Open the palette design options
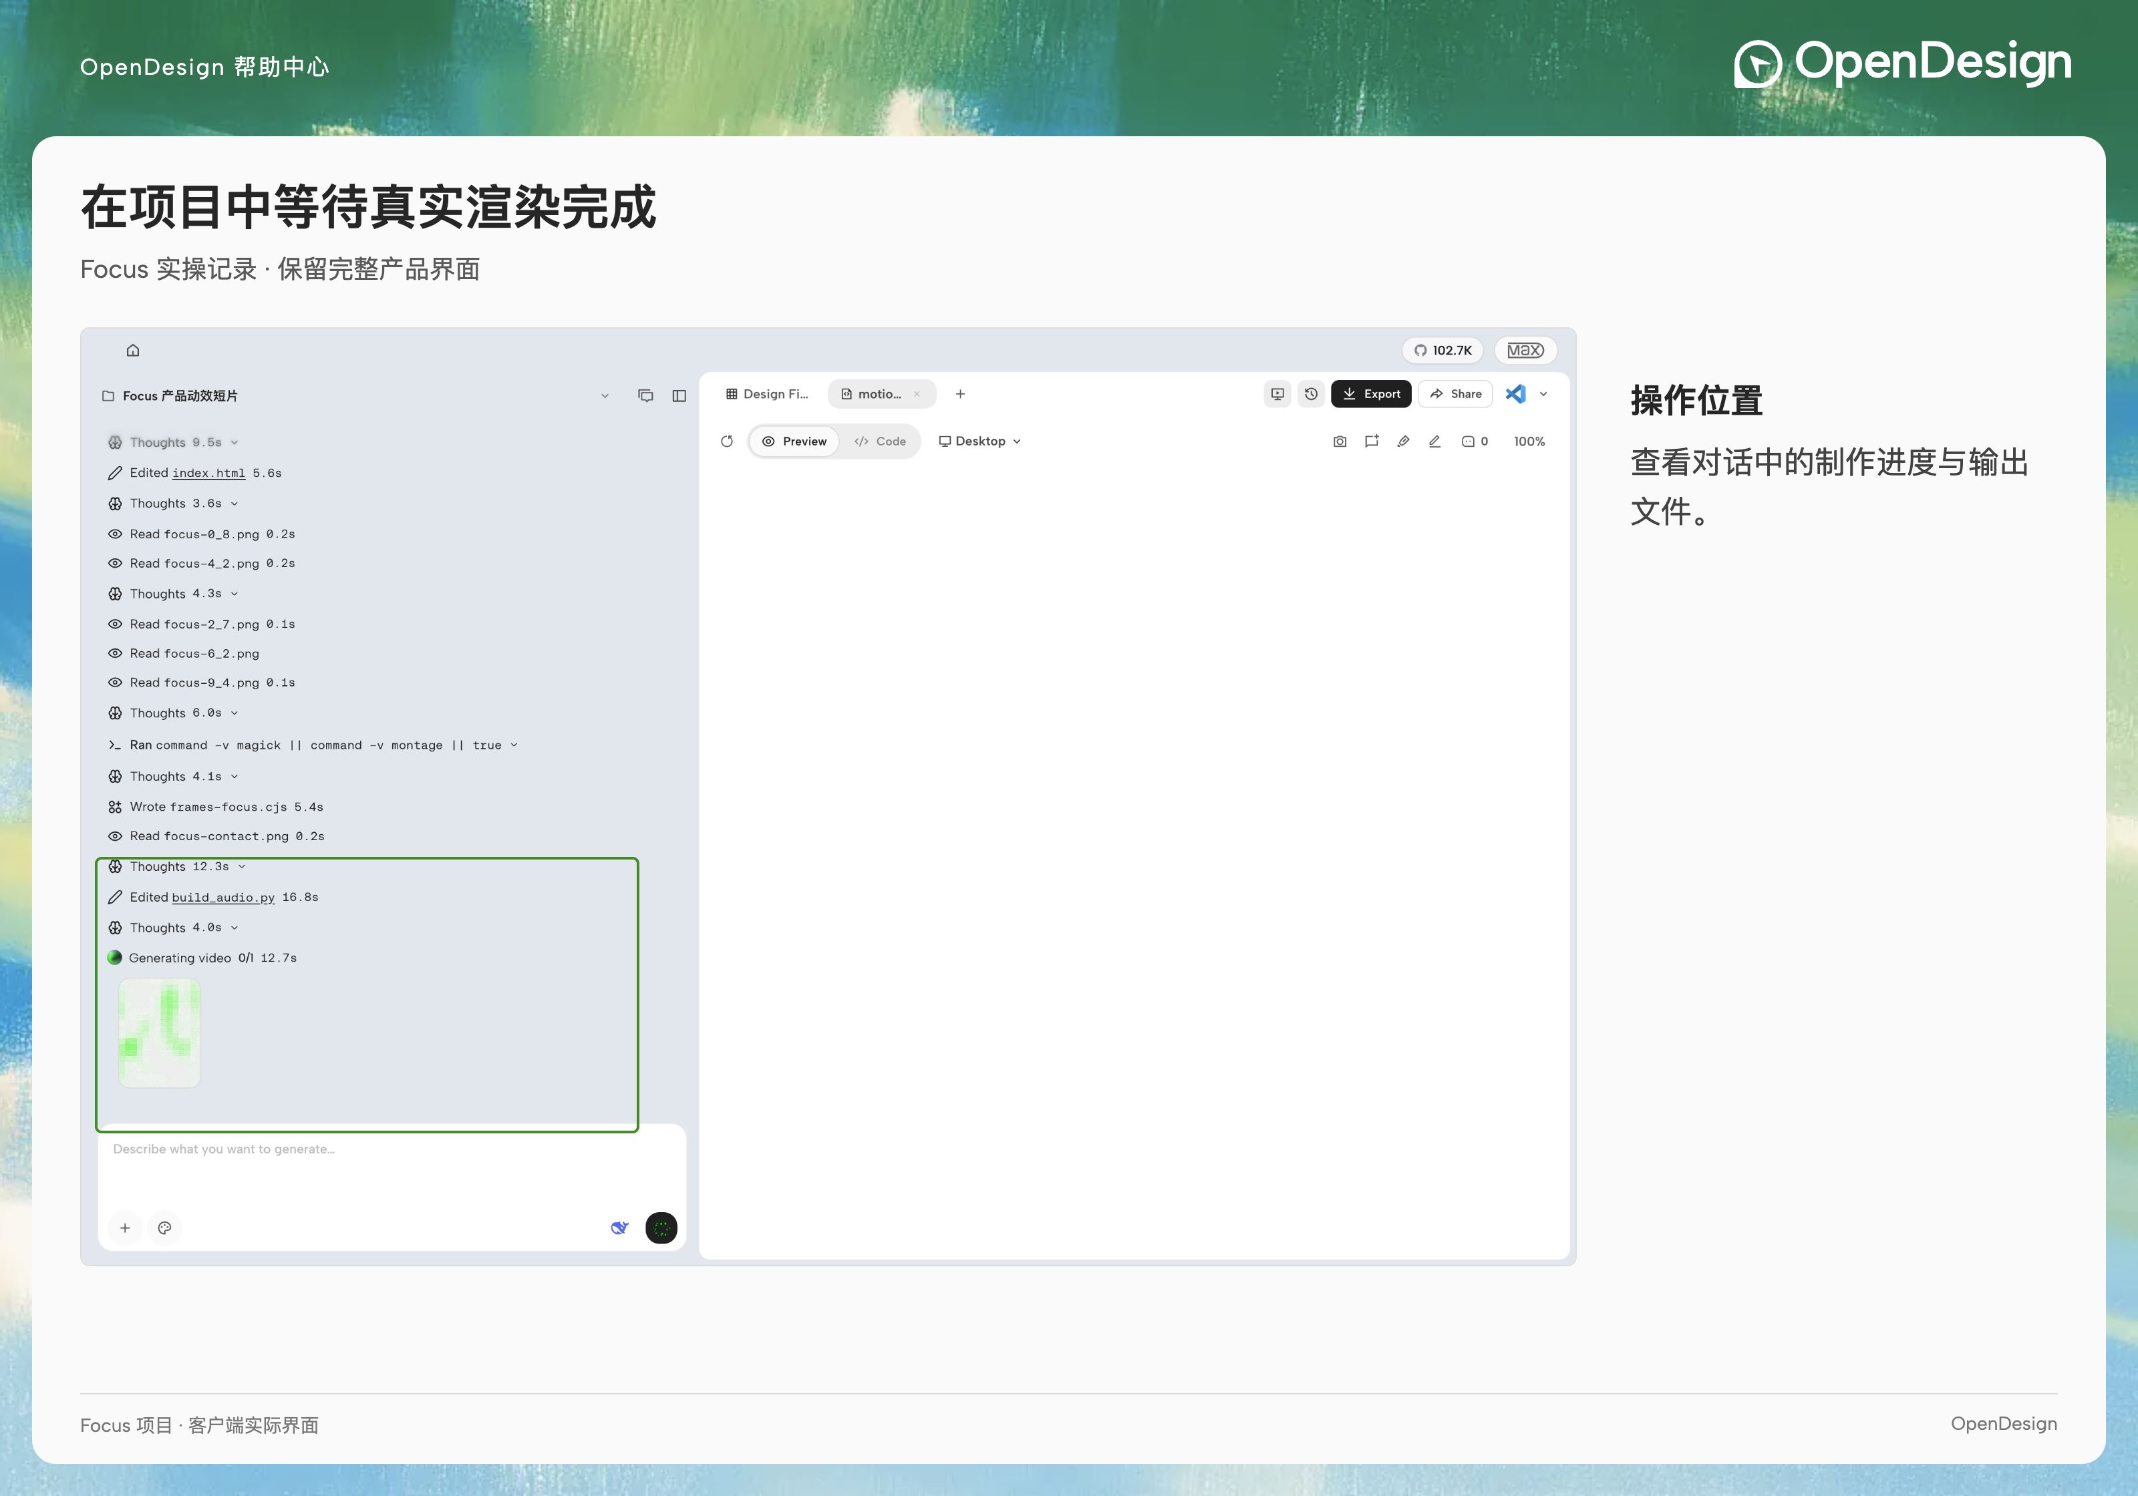The image size is (2138, 1496). click(165, 1228)
